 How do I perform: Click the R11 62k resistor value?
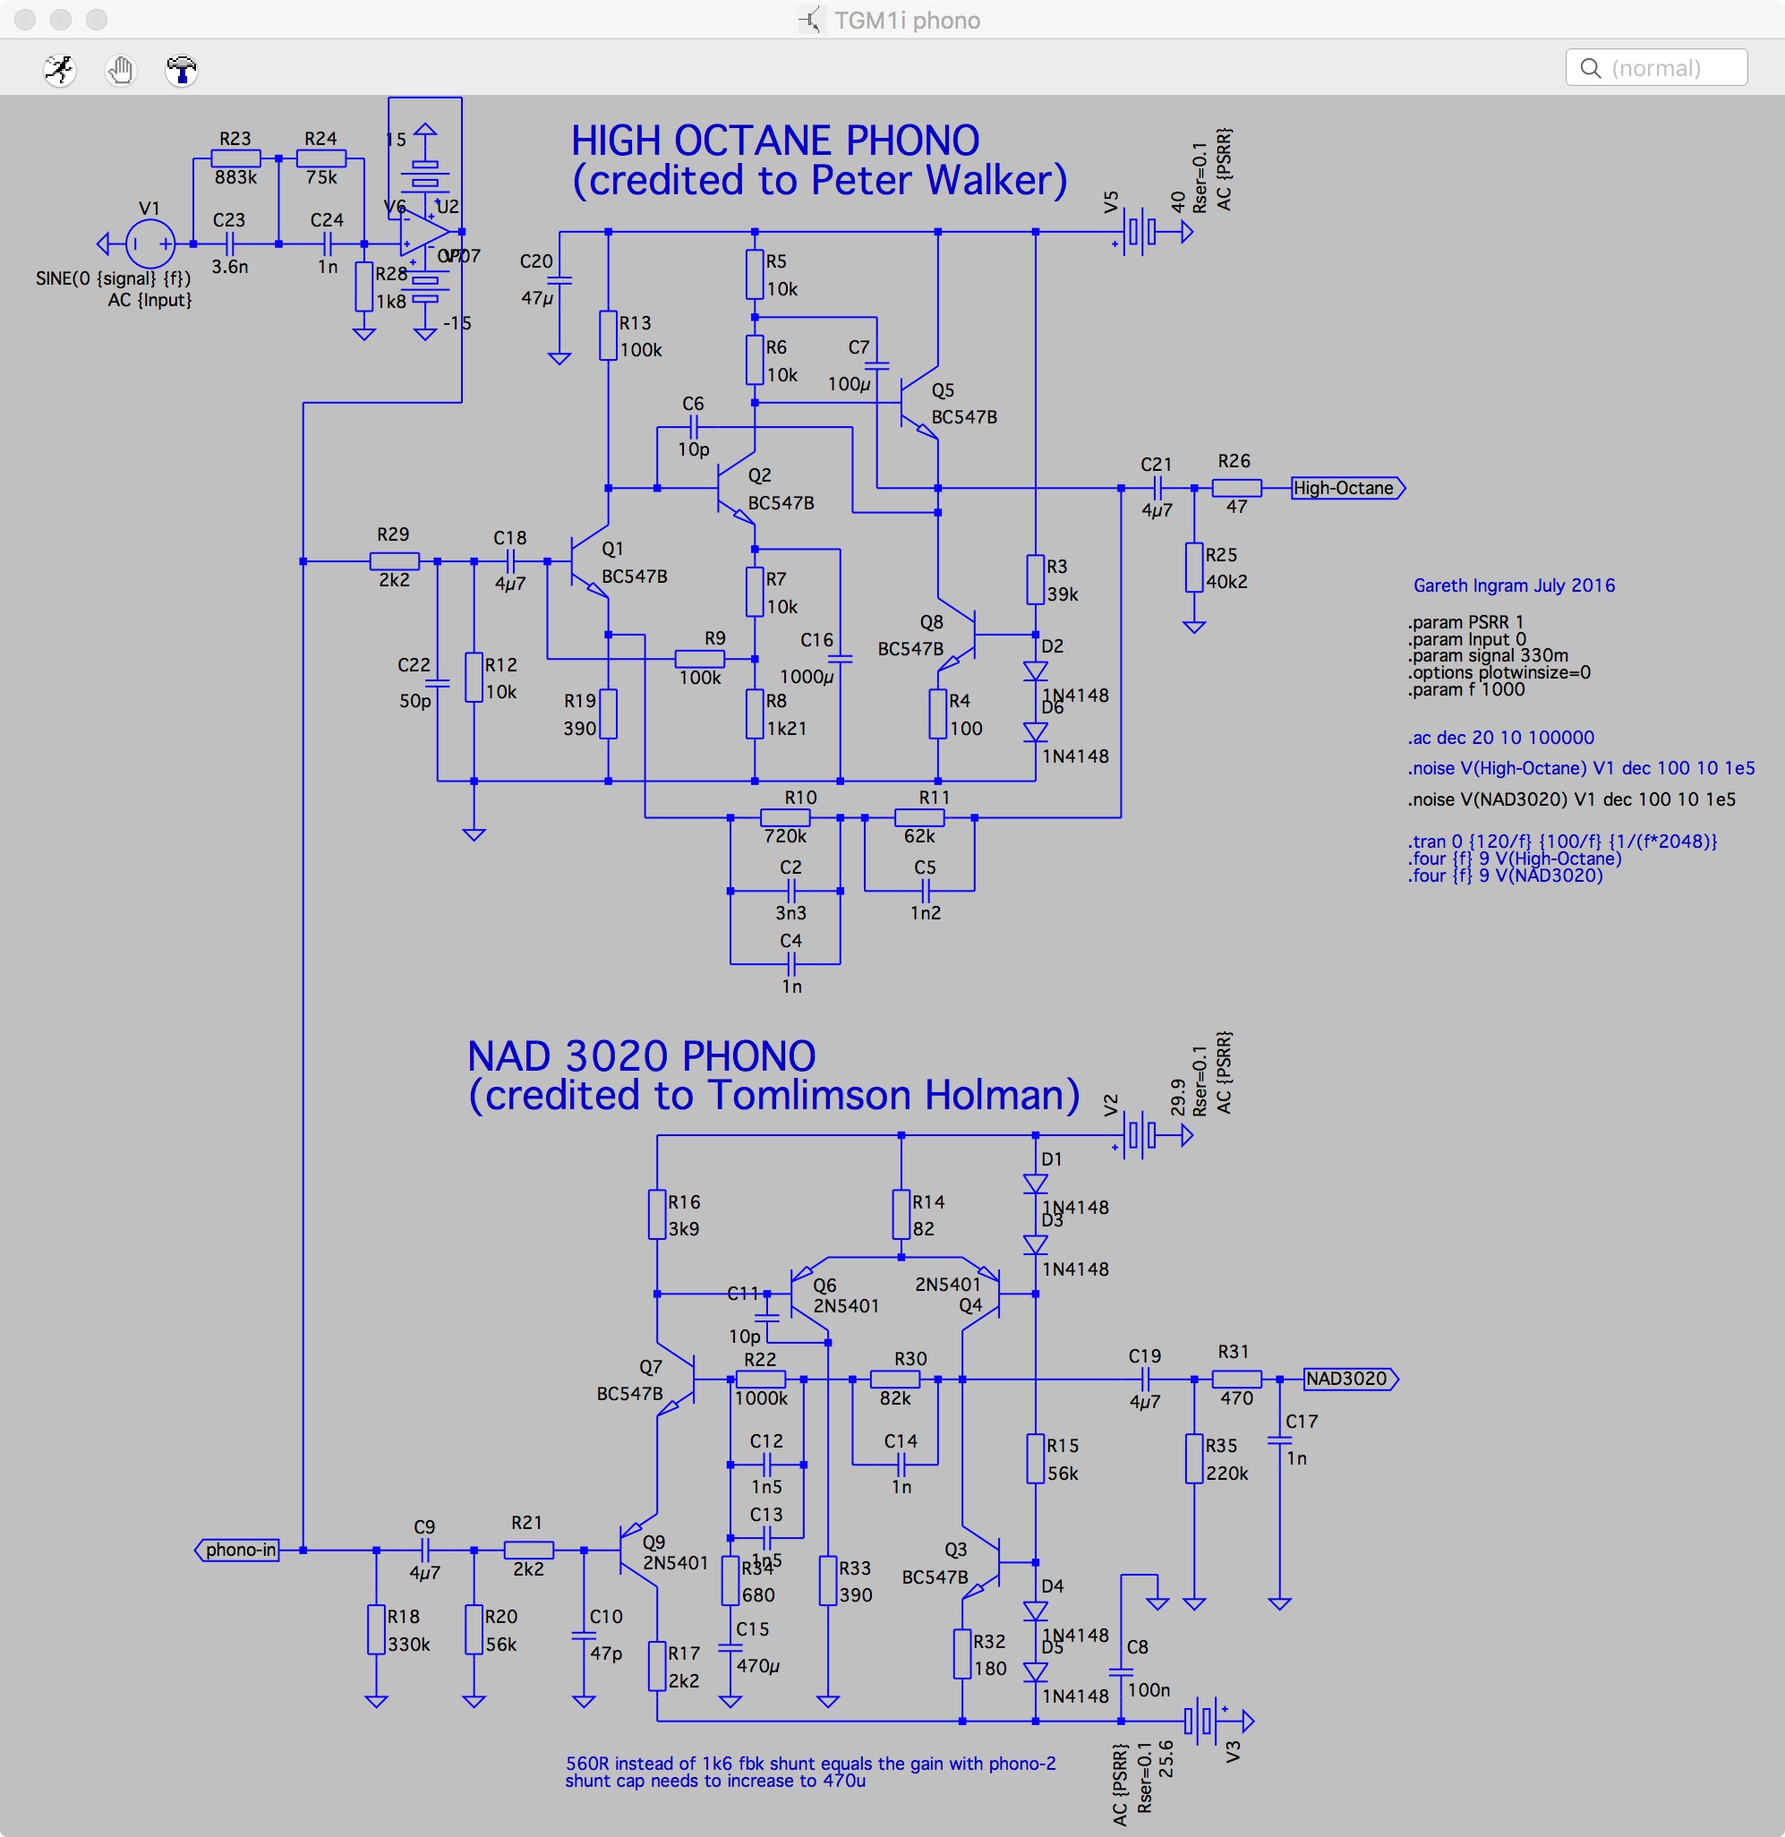tap(919, 836)
